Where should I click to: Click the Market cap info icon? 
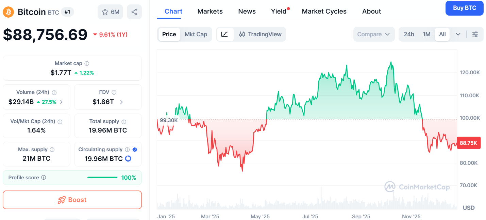pyautogui.click(x=87, y=63)
